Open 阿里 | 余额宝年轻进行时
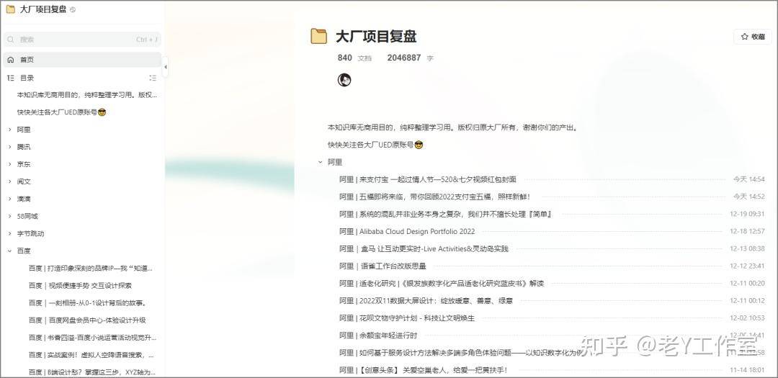The image size is (778, 378). click(x=378, y=336)
